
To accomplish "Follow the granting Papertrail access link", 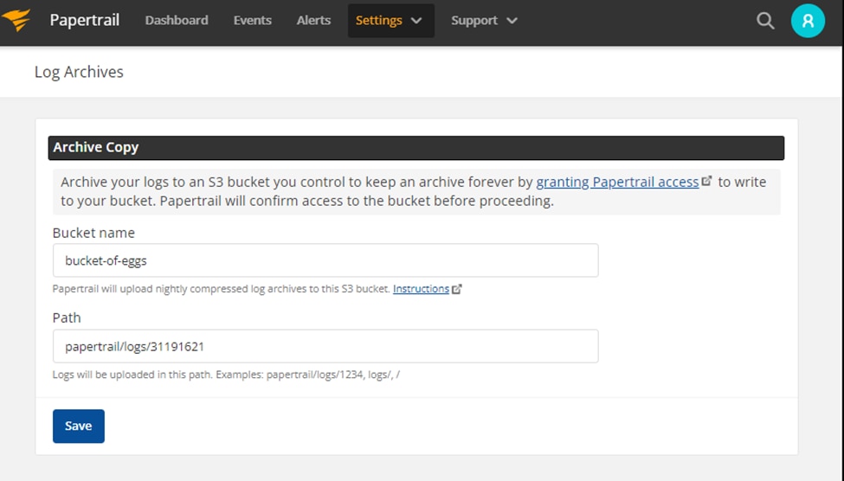I will coord(617,182).
